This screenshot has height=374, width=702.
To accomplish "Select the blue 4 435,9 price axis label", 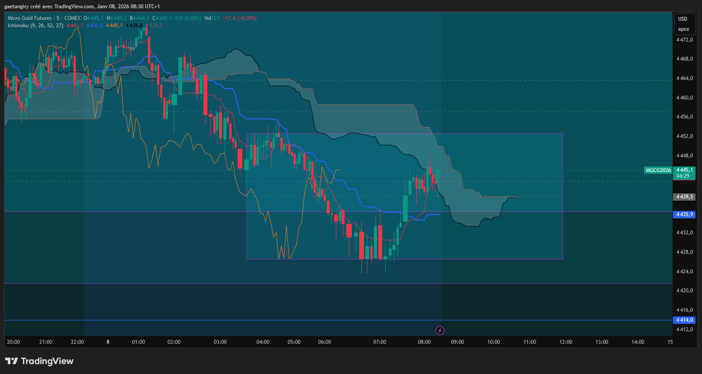I will coord(684,214).
